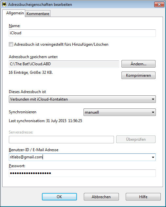Viewport: 166px width, 207px height.
Task: Click the Serveradresse input field
Action: pyautogui.click(x=61, y=139)
